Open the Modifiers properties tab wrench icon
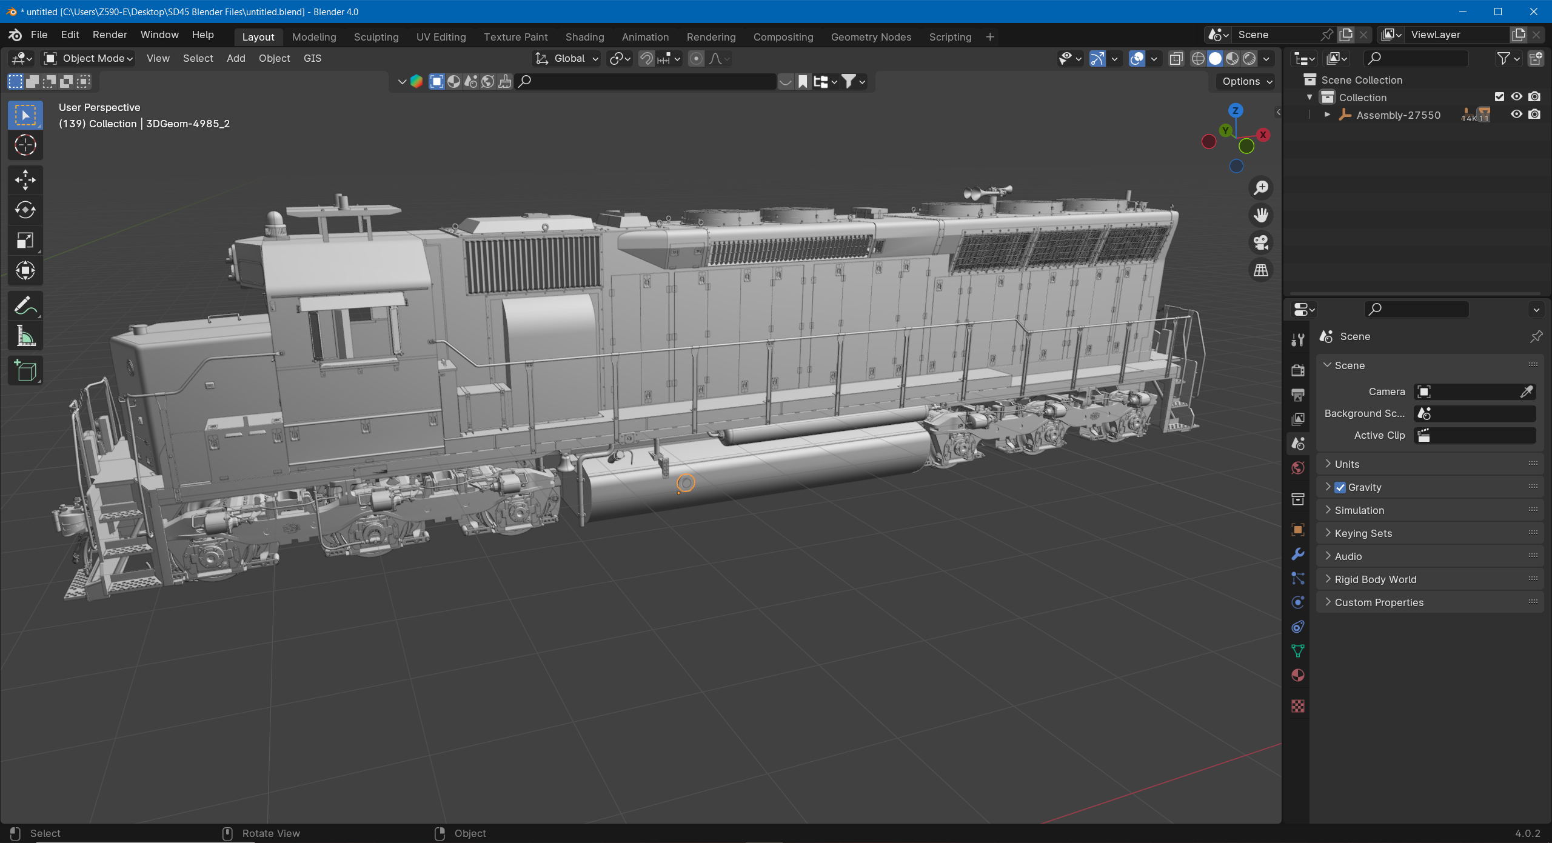The width and height of the screenshot is (1552, 843). point(1298,554)
